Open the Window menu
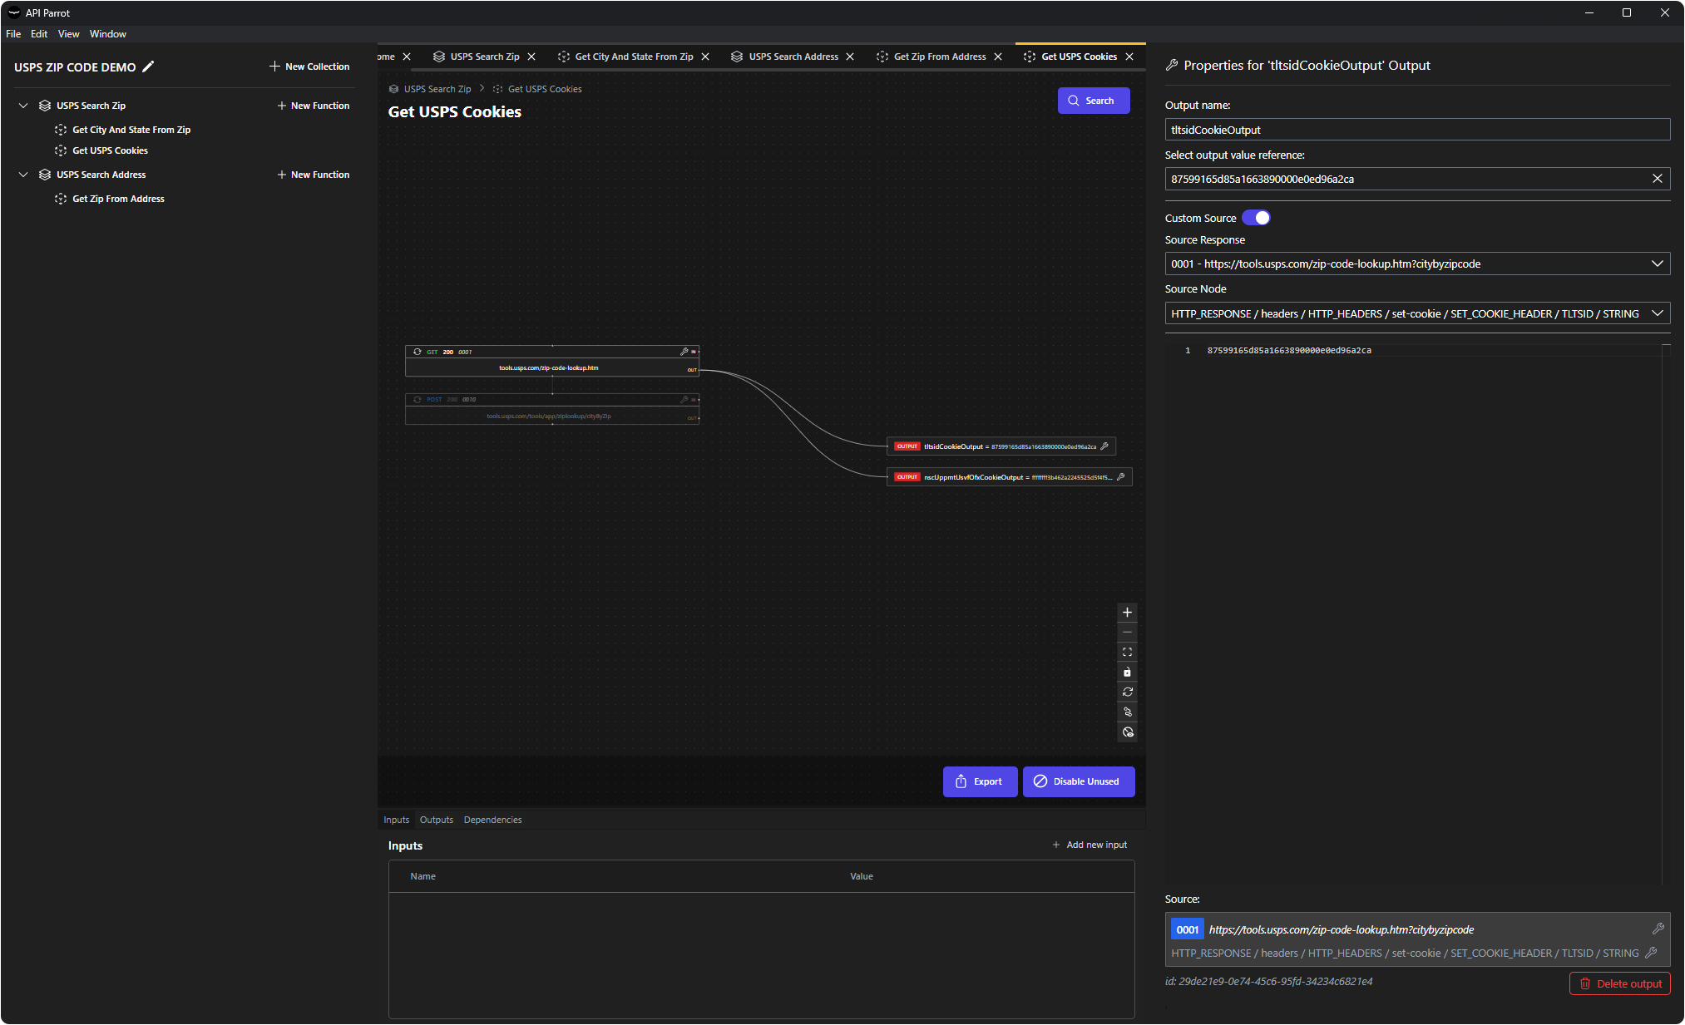Viewport: 1685px width, 1025px height. coord(108,34)
